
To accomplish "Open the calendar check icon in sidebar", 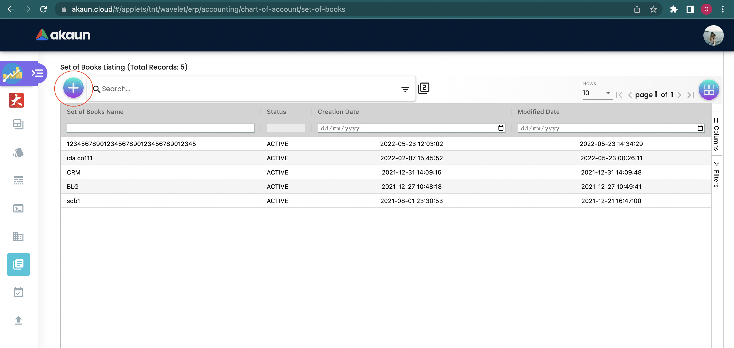I will (x=18, y=292).
